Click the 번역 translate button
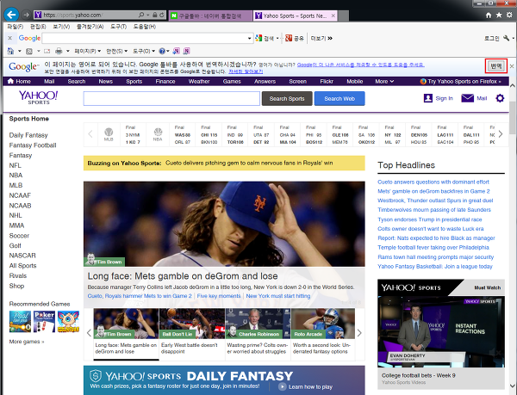This screenshot has height=395, width=517. point(496,66)
